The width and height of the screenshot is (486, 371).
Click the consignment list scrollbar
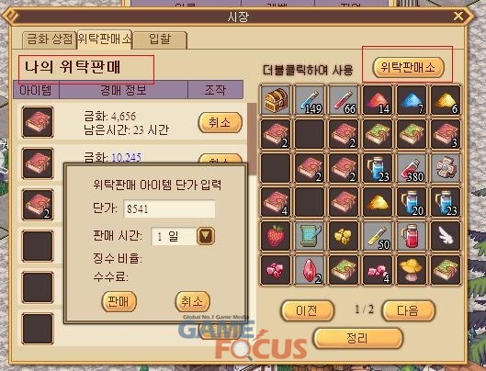point(252,139)
